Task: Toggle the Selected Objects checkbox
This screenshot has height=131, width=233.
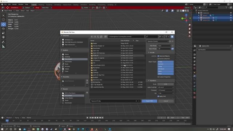Action: tap(158, 56)
